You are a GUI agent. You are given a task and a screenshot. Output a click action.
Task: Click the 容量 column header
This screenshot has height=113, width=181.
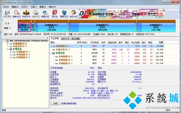[x=159, y=42]
